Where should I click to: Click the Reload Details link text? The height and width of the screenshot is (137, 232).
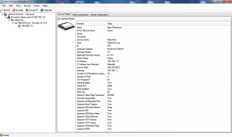(68, 19)
